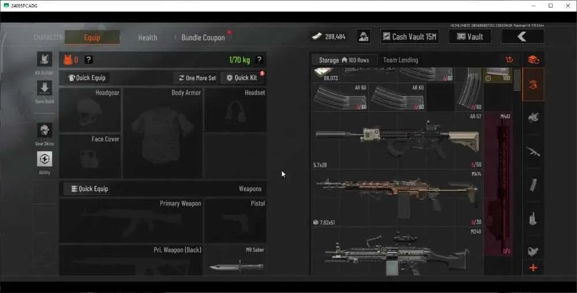This screenshot has height=293, width=577.
Task: Filter storage by rifle weapons category
Action: (533, 151)
